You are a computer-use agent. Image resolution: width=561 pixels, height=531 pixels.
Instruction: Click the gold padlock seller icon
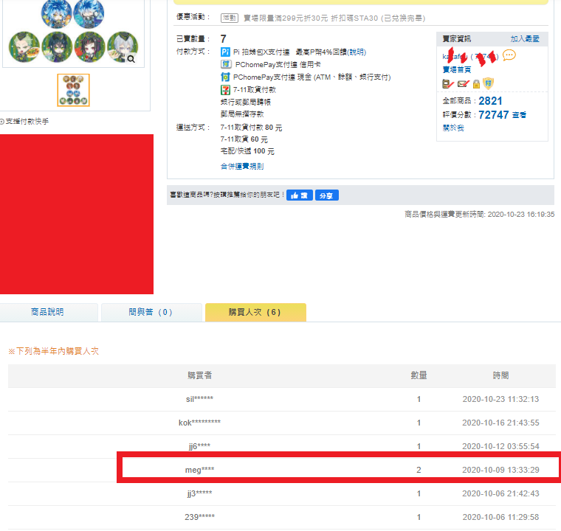coord(476,84)
